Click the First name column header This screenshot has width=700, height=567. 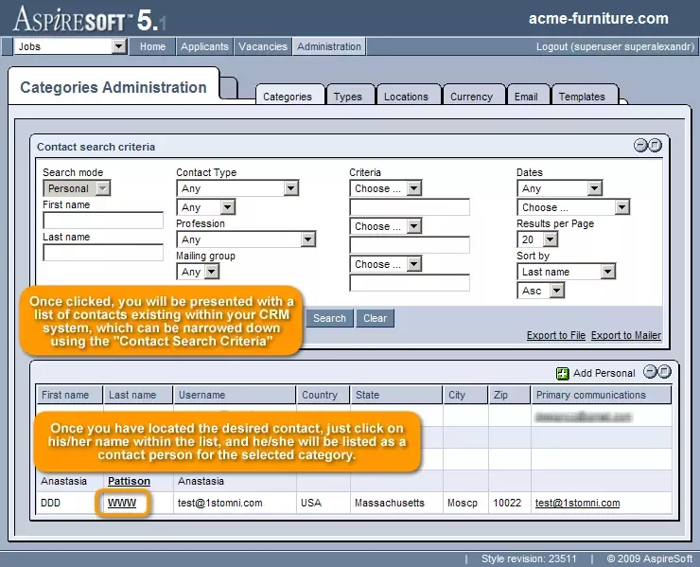[x=70, y=395]
